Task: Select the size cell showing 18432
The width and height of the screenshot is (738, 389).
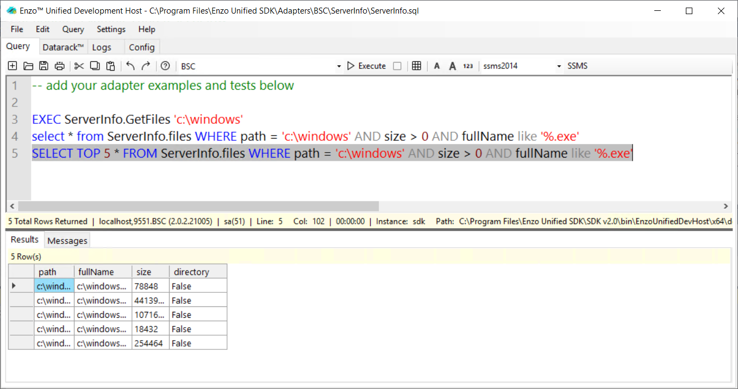Action: 151,329
